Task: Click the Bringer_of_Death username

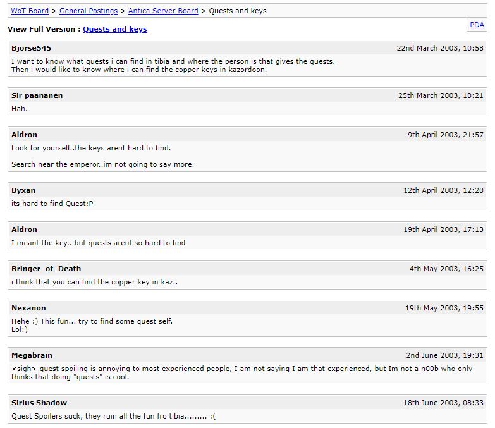Action: pos(46,269)
